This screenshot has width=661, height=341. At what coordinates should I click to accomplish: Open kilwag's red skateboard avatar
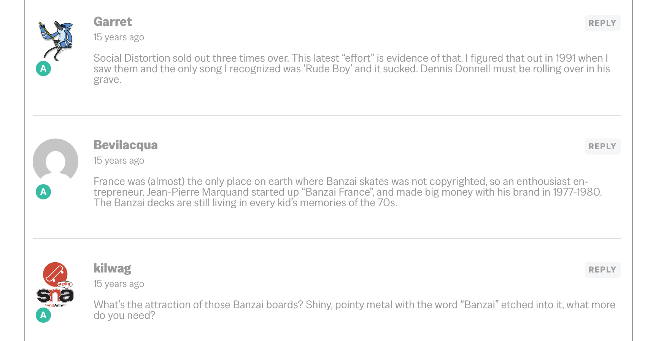coord(56,284)
